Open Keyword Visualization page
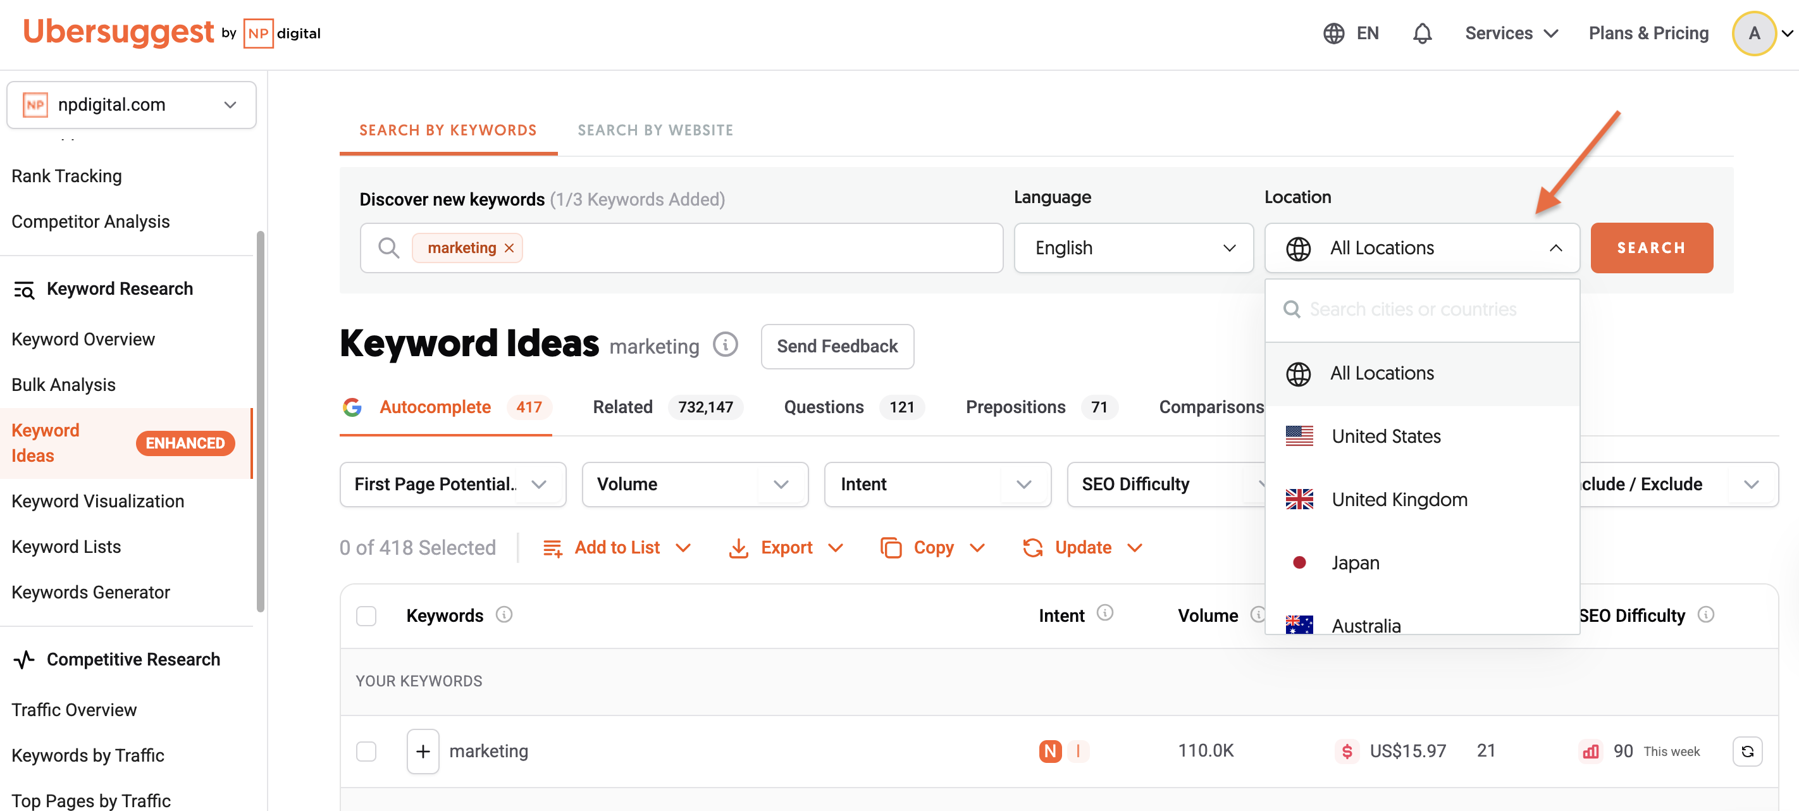 (98, 502)
